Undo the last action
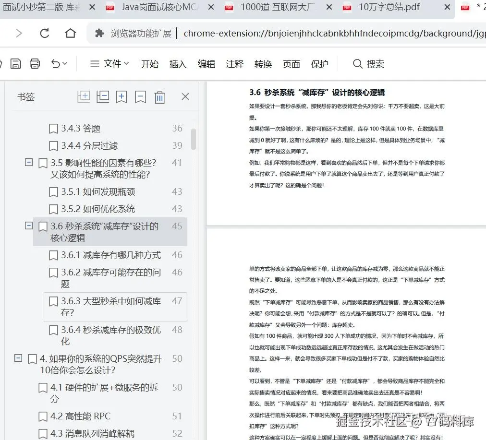This screenshot has height=440, width=486. (56, 64)
